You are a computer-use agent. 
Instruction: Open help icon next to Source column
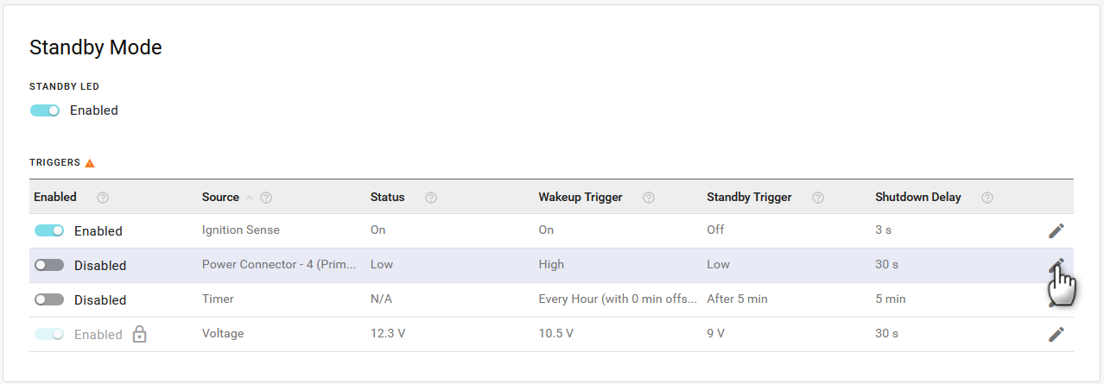click(266, 198)
